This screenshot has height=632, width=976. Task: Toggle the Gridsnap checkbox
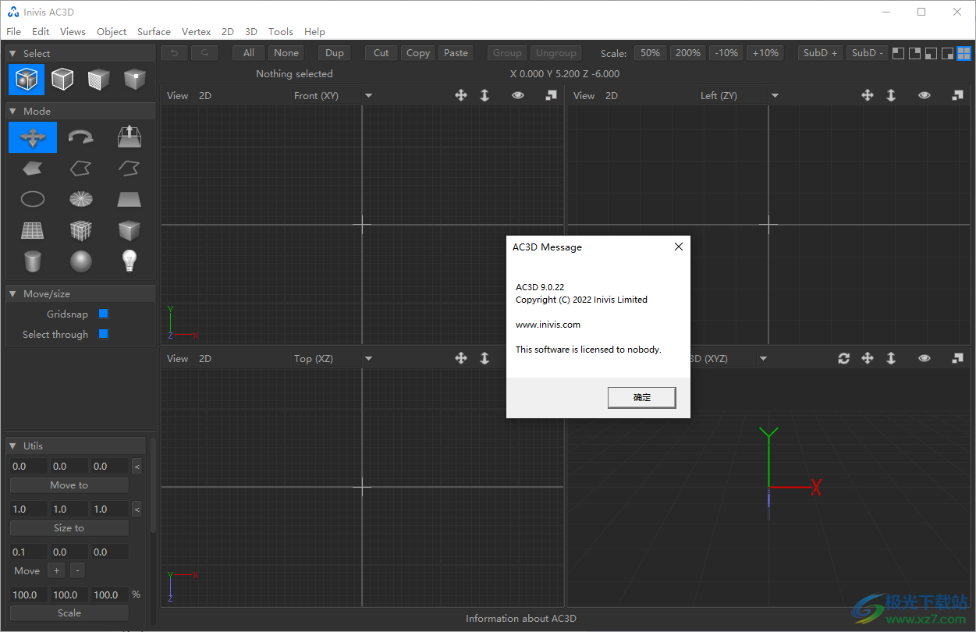(x=104, y=314)
